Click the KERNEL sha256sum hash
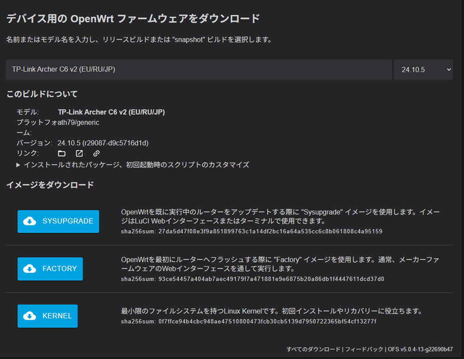 point(267,321)
